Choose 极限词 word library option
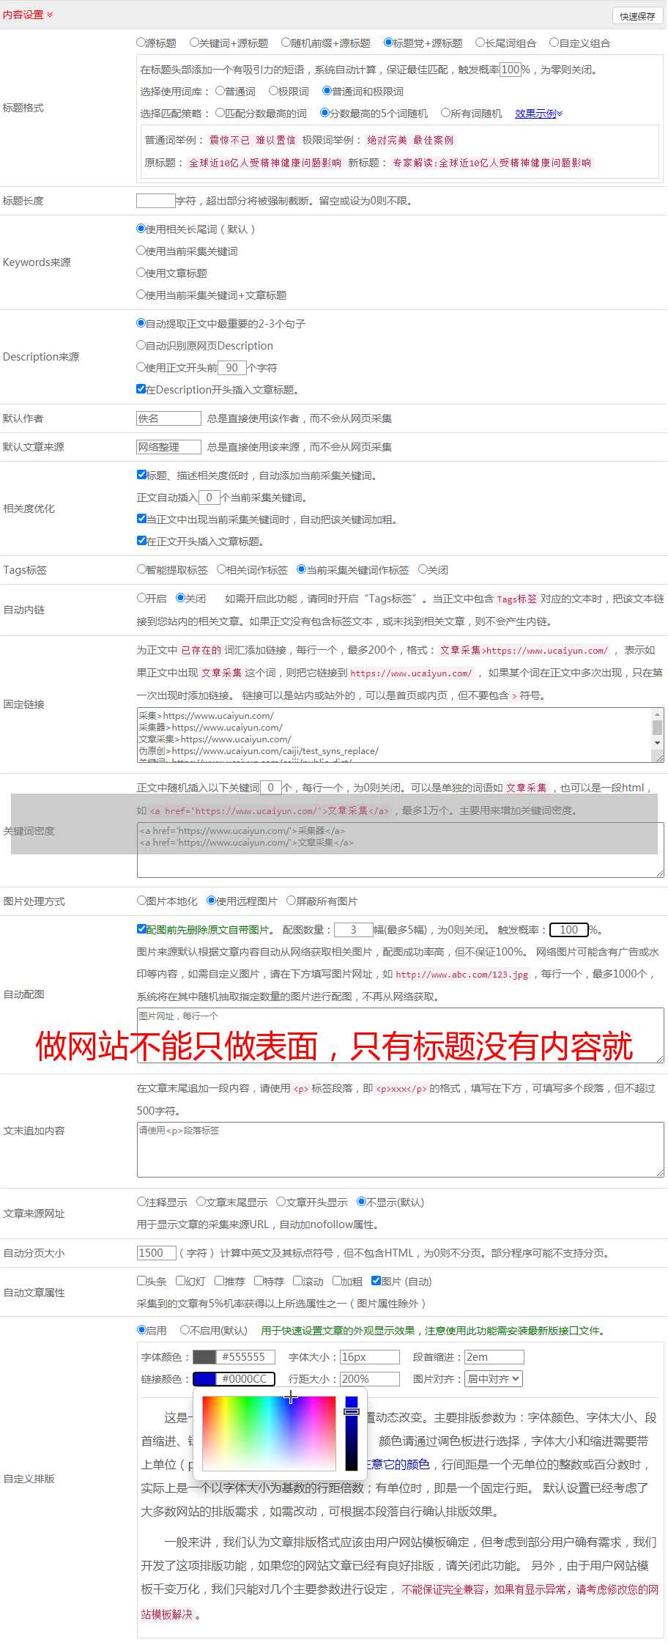Image resolution: width=668 pixels, height=1648 pixels. pyautogui.click(x=273, y=91)
